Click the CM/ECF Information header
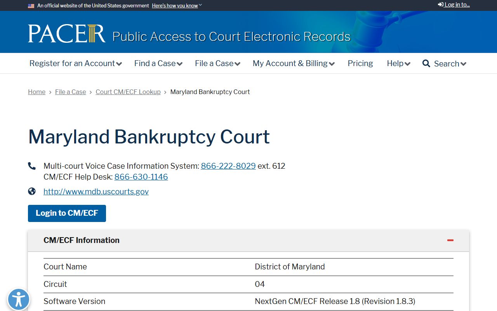The width and height of the screenshot is (497, 311). point(248,240)
